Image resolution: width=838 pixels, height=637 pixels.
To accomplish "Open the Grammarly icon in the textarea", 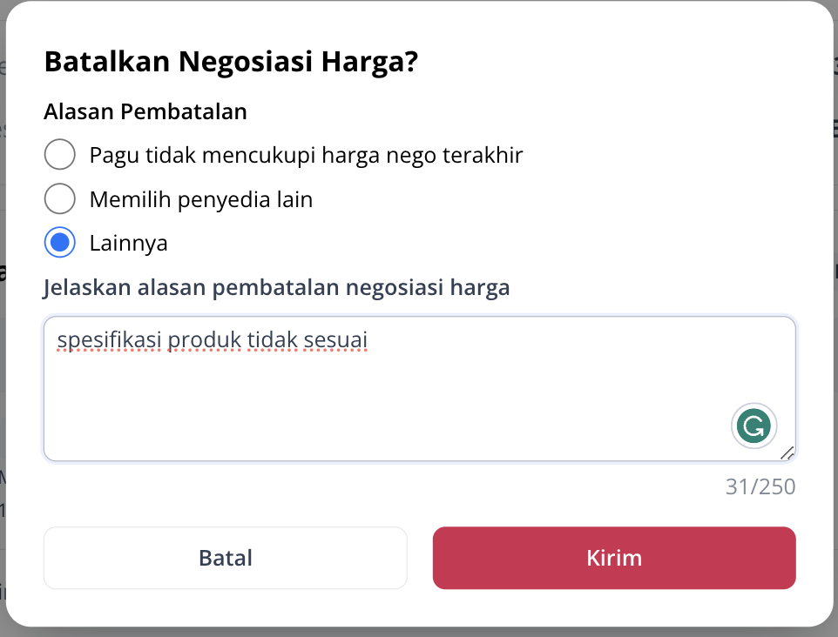I will point(754,426).
